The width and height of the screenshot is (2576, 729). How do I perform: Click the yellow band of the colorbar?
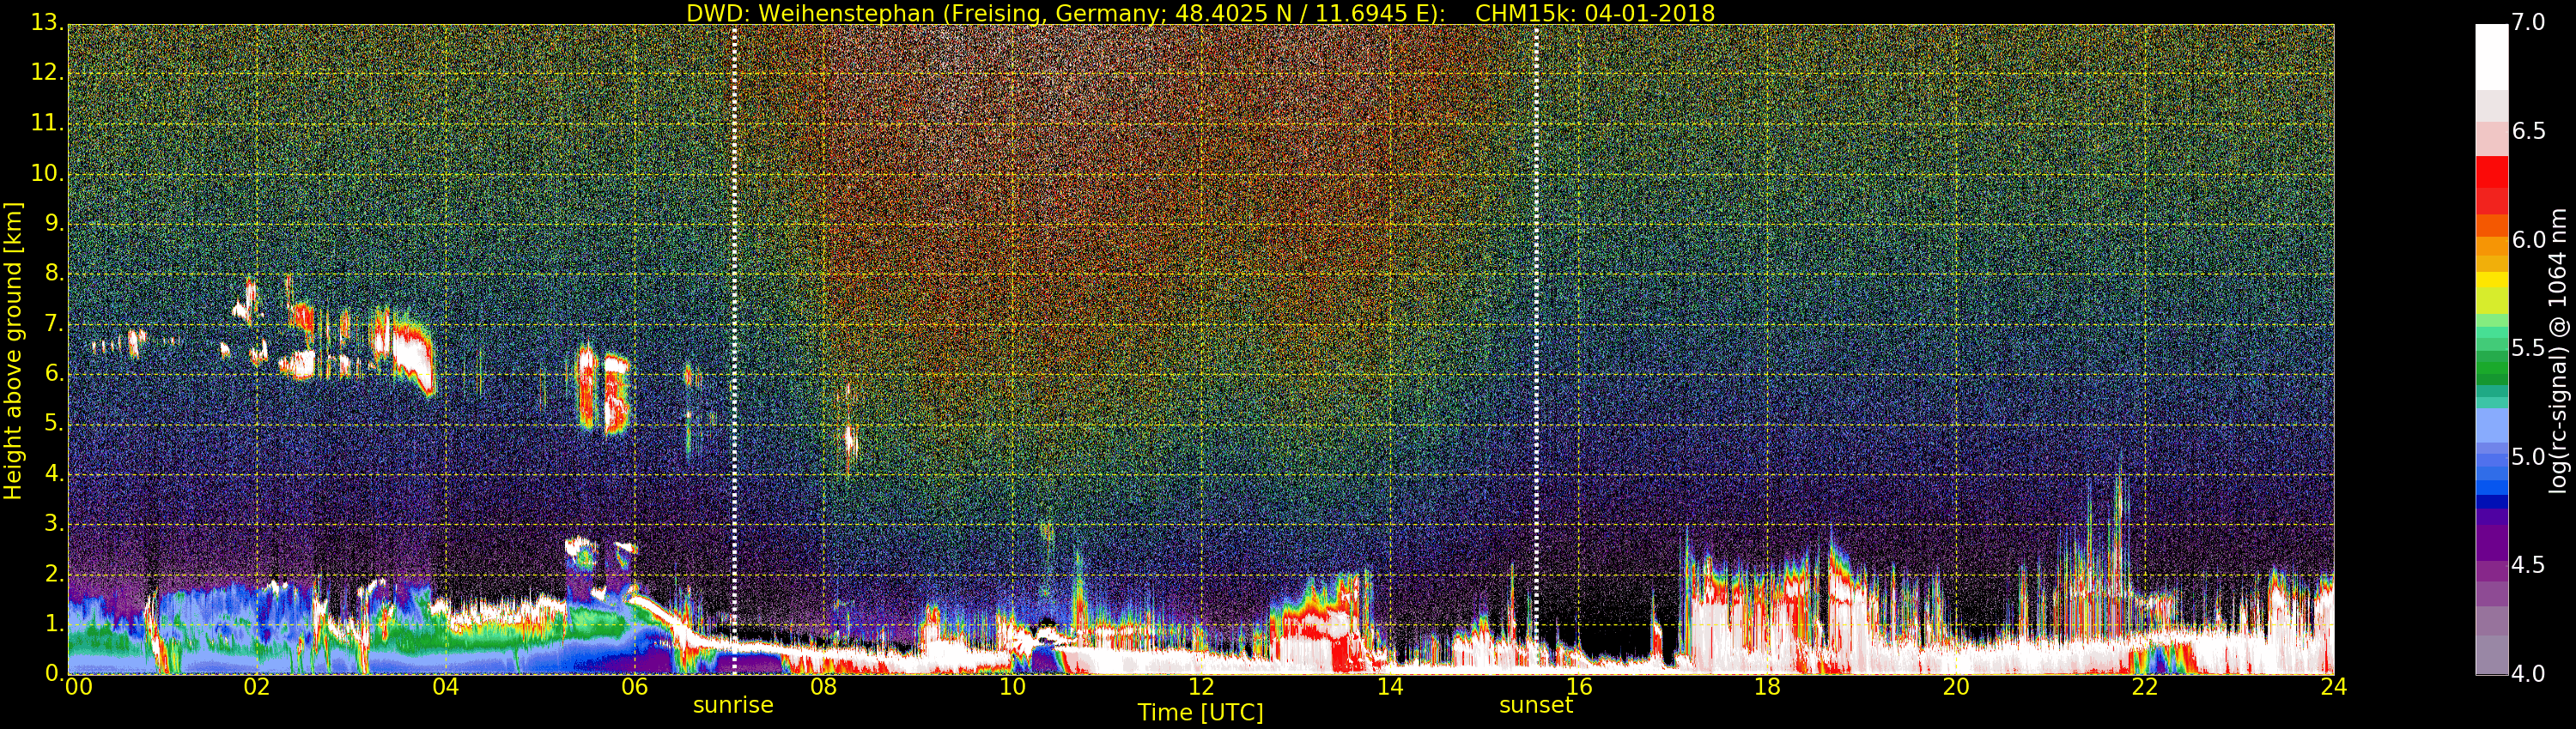pos(2491,280)
